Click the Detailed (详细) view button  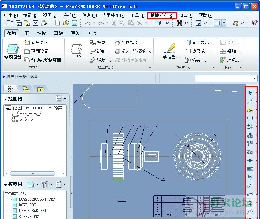(x=100, y=51)
